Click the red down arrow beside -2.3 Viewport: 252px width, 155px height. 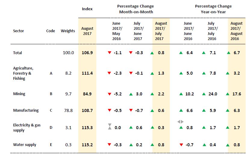[x=110, y=73]
